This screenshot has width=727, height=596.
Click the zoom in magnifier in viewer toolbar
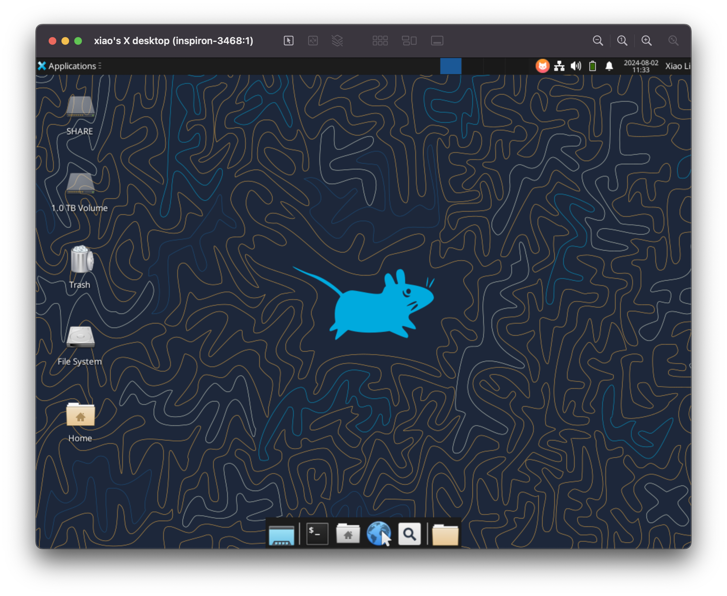point(646,41)
